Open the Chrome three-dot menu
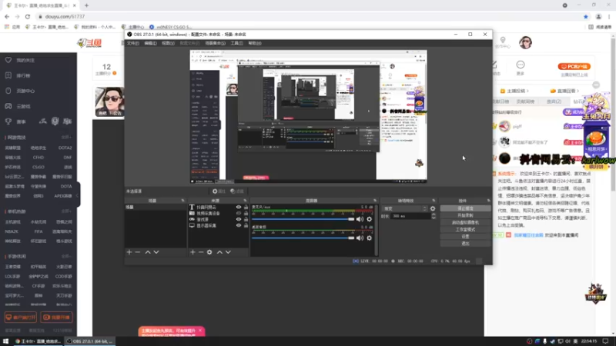 [x=609, y=16]
